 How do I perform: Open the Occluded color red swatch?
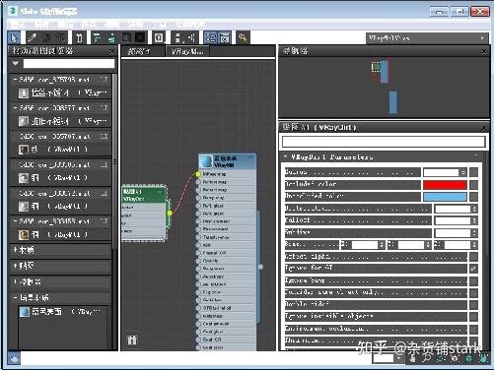coord(445,185)
